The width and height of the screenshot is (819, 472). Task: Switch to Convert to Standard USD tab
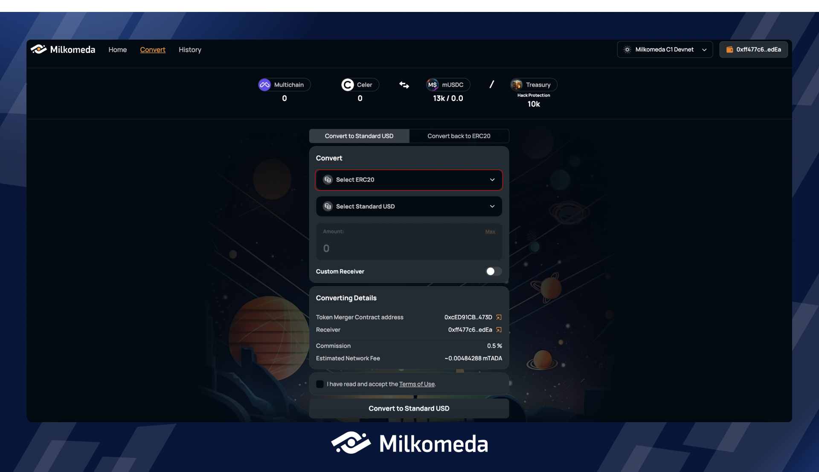pyautogui.click(x=359, y=136)
